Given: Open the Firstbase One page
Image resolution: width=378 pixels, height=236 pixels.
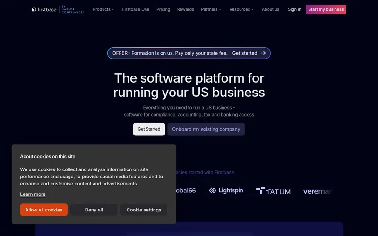Looking at the screenshot, I should click(136, 9).
